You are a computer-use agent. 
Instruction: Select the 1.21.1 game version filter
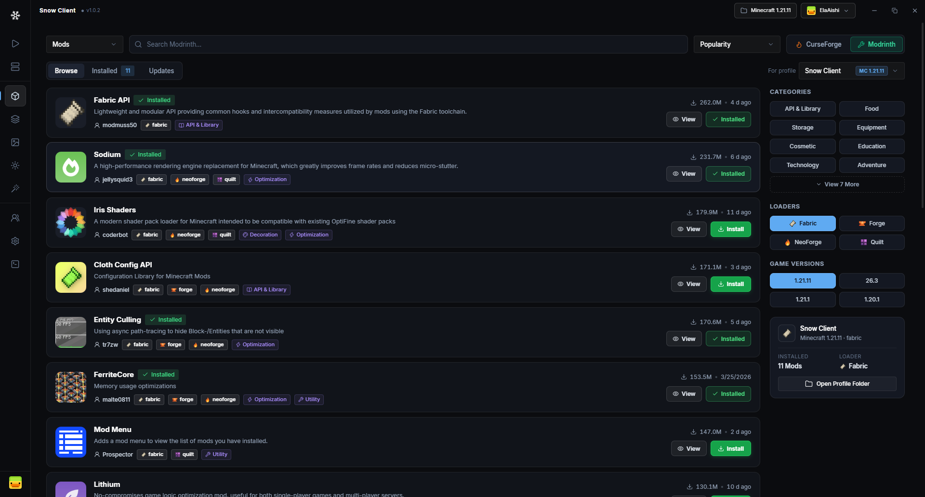[x=803, y=300]
